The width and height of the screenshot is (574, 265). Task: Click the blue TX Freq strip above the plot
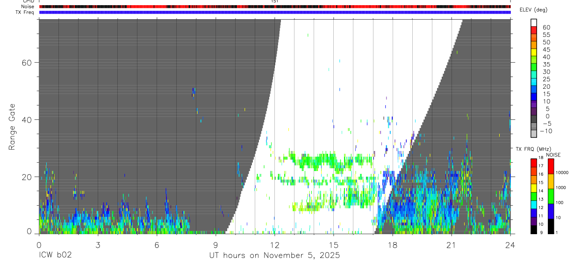point(275,12)
